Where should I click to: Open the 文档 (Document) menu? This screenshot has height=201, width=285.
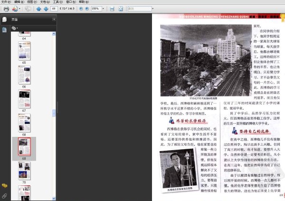(x=45, y=2)
